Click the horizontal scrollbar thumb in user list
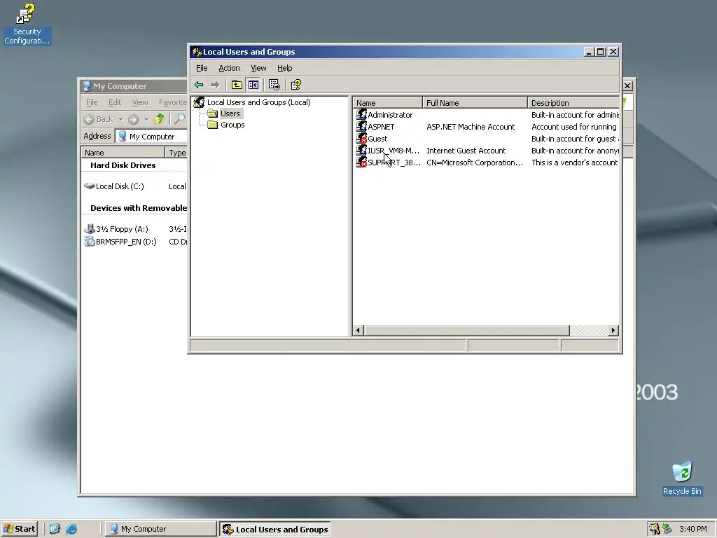Image resolution: width=717 pixels, height=538 pixels. point(466,331)
